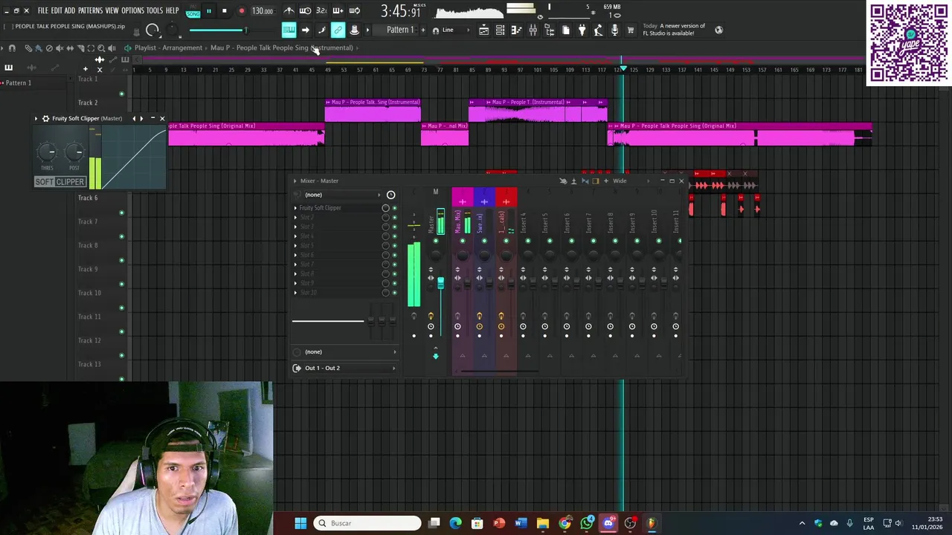Click the pause button
952x535 pixels.
209,11
